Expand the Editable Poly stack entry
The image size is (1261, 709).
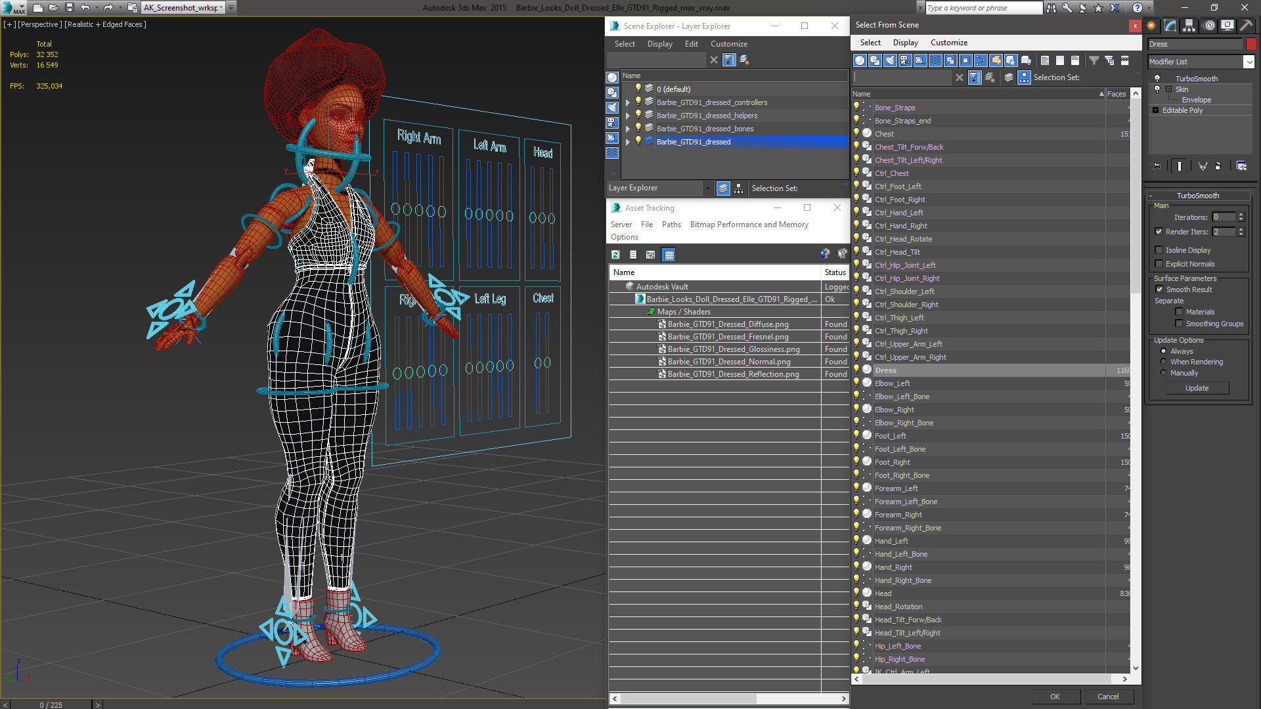1155,110
